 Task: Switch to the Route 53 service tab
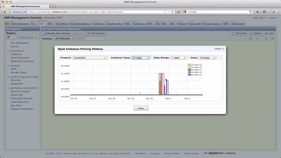click(182, 23)
